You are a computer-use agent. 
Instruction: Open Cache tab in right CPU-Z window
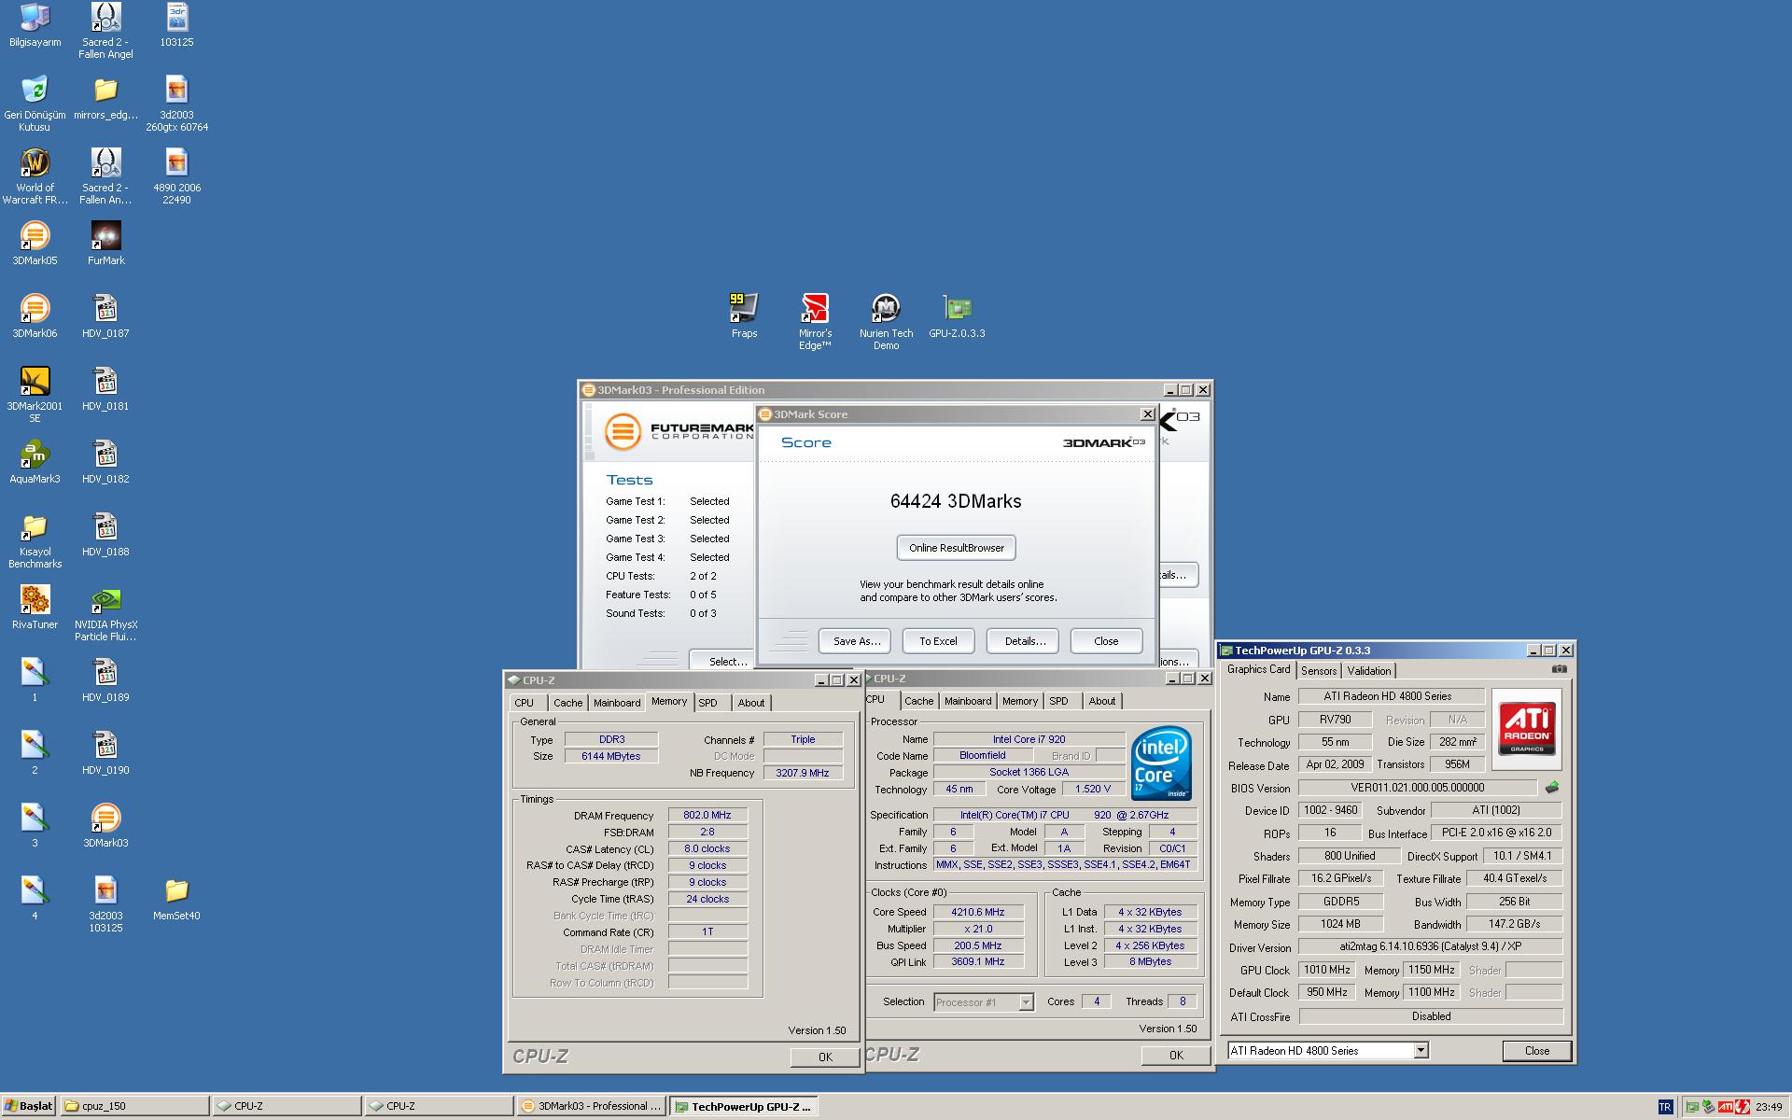click(x=918, y=701)
